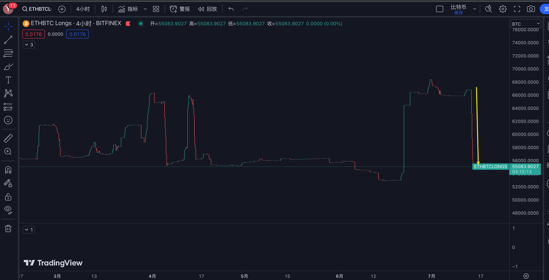This screenshot has height=280, width=549.
Task: Change the 4小时 time interval
Action: point(83,9)
